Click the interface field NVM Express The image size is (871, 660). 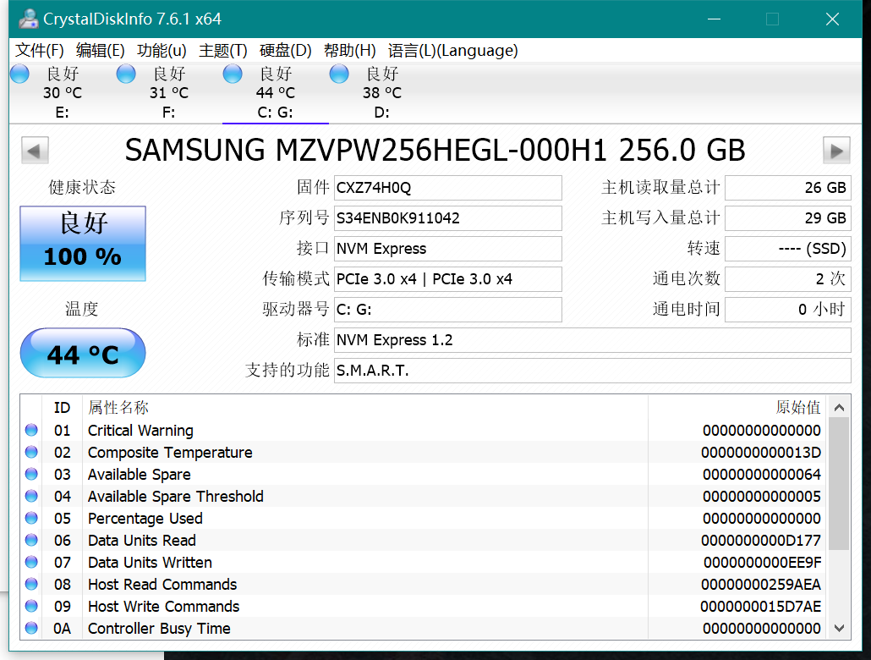(447, 249)
